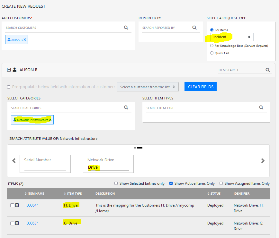Click the Search Reported By magnifier icon
The width and height of the screenshot is (279, 238).
(194, 28)
